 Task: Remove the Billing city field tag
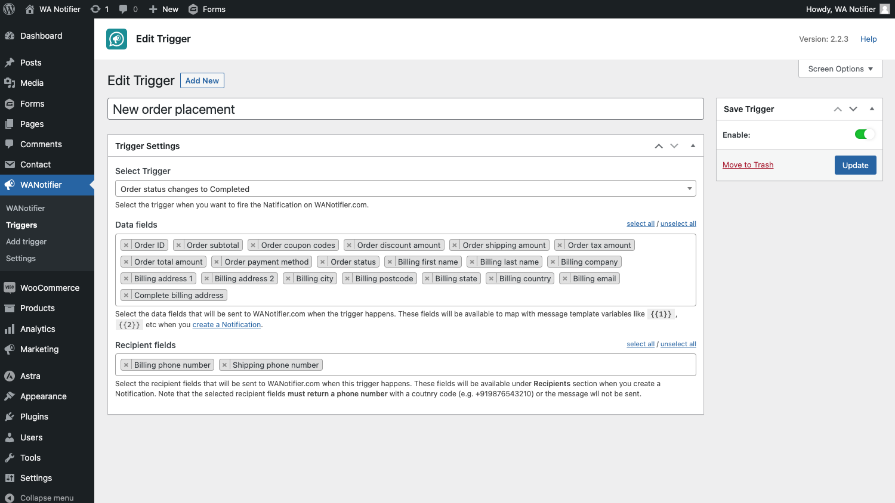(x=288, y=278)
